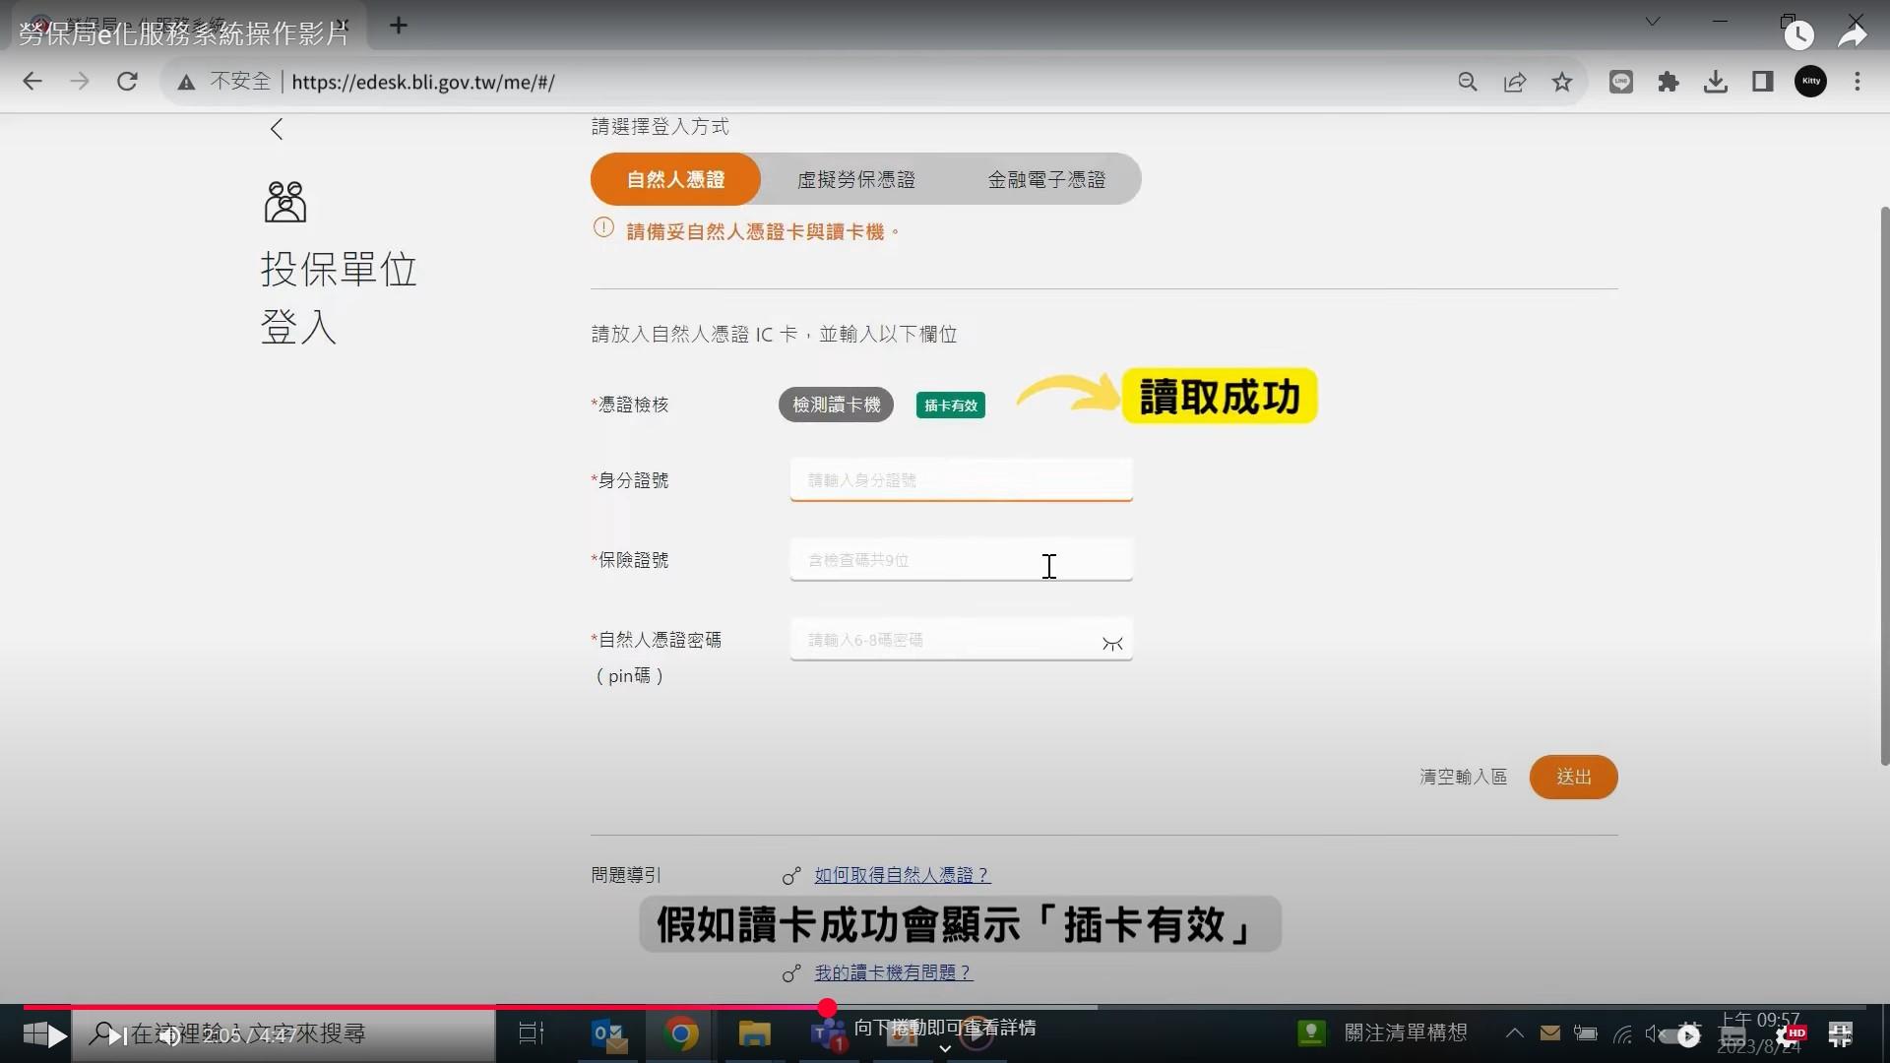Click the browser forward arrow
Image resolution: width=1890 pixels, height=1063 pixels.
(x=80, y=82)
